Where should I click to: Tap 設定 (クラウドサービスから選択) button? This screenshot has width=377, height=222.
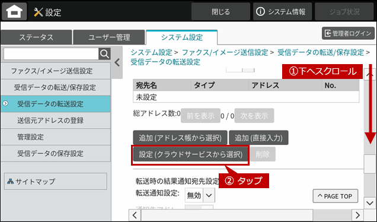(190, 154)
